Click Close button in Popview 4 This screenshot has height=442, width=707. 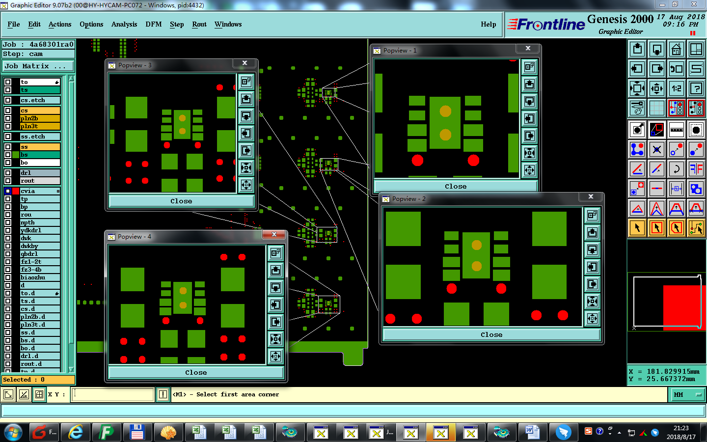(196, 372)
